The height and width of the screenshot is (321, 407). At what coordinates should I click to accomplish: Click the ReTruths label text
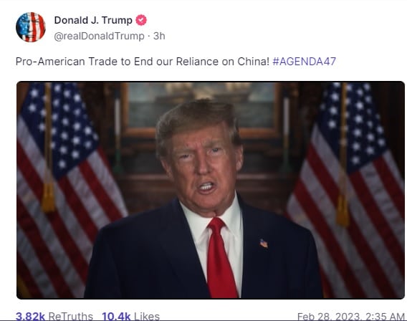click(x=71, y=316)
